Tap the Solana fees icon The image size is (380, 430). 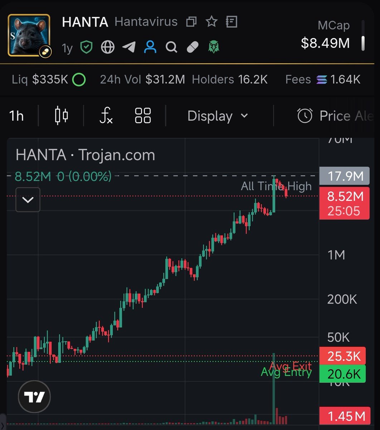pyautogui.click(x=322, y=80)
